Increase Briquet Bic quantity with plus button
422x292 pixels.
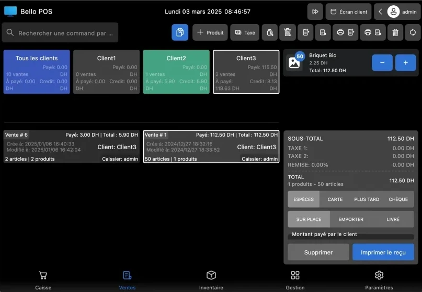coord(406,62)
